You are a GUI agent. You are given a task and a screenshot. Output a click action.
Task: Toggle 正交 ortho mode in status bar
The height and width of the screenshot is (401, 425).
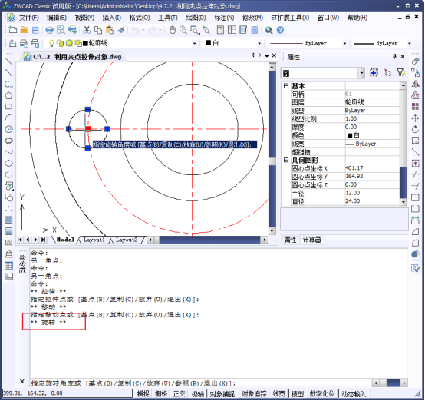pos(179,393)
